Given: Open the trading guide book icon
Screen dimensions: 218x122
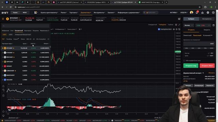Looking at the screenshot, I should point(179,19).
